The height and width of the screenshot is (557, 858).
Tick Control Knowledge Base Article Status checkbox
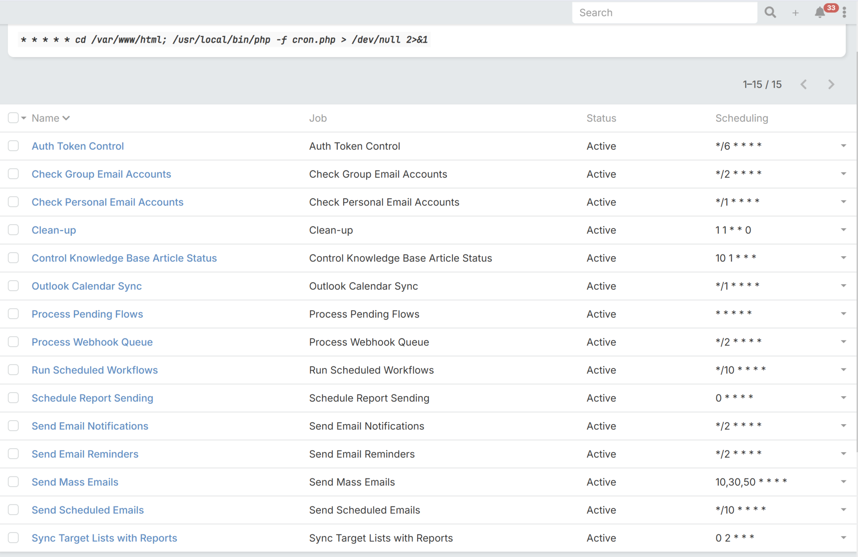13,258
